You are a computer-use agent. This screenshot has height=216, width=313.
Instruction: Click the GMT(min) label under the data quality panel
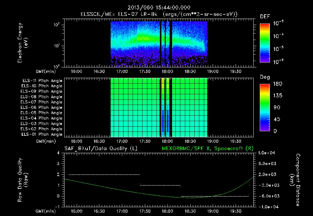coord(46,211)
